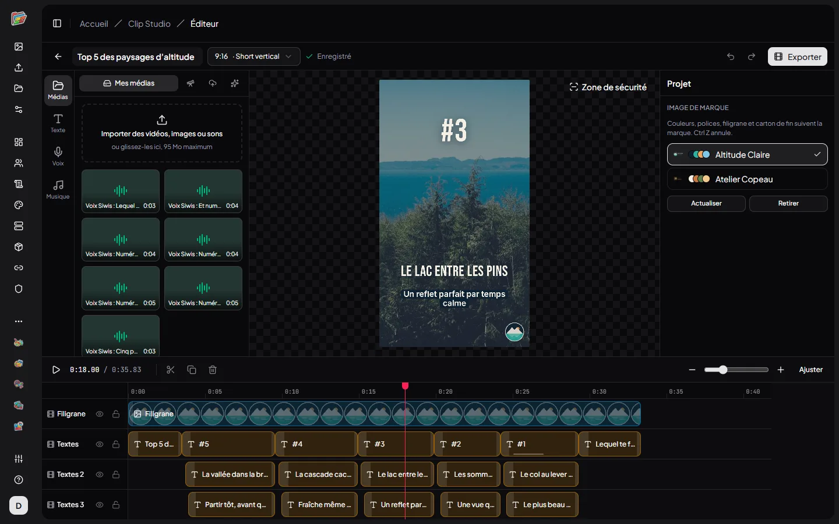Open the link icon in left sidebar
This screenshot has height=524, width=839.
click(x=19, y=268)
